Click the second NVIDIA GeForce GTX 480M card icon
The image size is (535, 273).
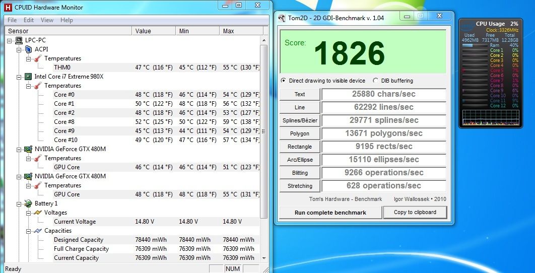[28, 176]
